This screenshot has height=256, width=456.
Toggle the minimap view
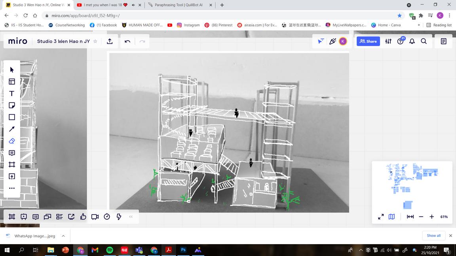tap(392, 217)
